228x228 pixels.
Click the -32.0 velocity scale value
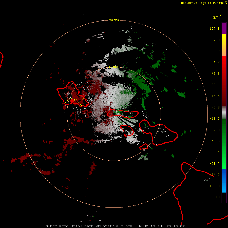(215, 130)
